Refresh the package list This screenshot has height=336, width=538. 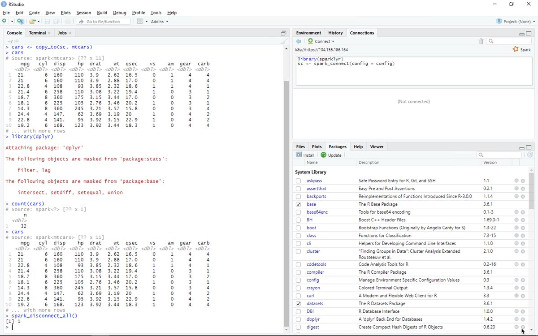click(x=530, y=155)
